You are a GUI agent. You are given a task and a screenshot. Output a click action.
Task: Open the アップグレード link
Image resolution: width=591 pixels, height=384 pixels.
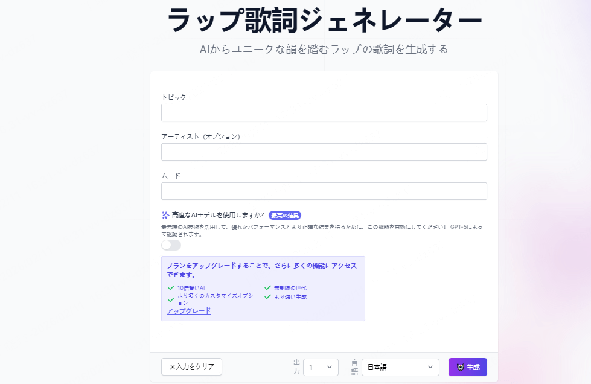[188, 310]
